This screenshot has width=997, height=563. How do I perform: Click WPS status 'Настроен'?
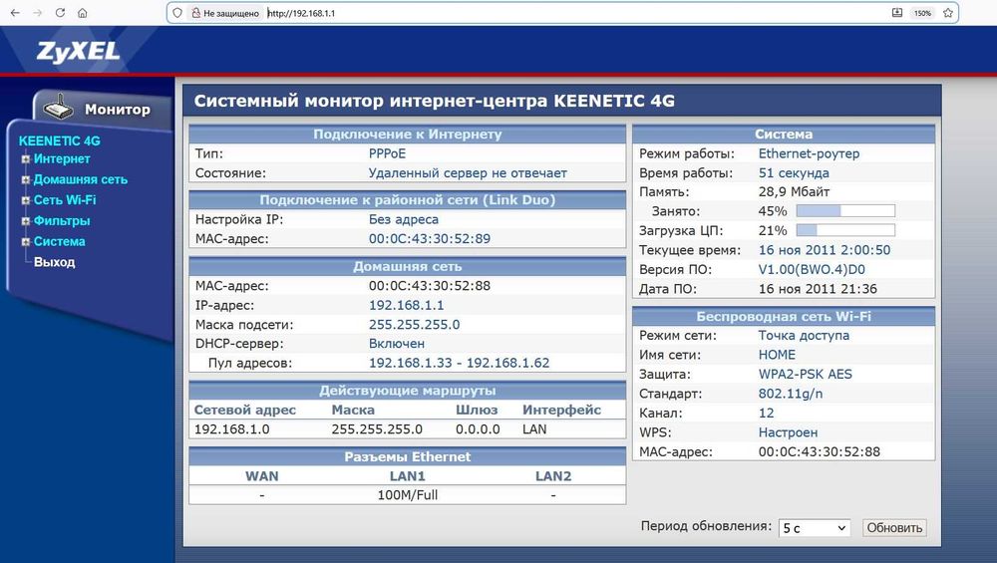click(789, 432)
